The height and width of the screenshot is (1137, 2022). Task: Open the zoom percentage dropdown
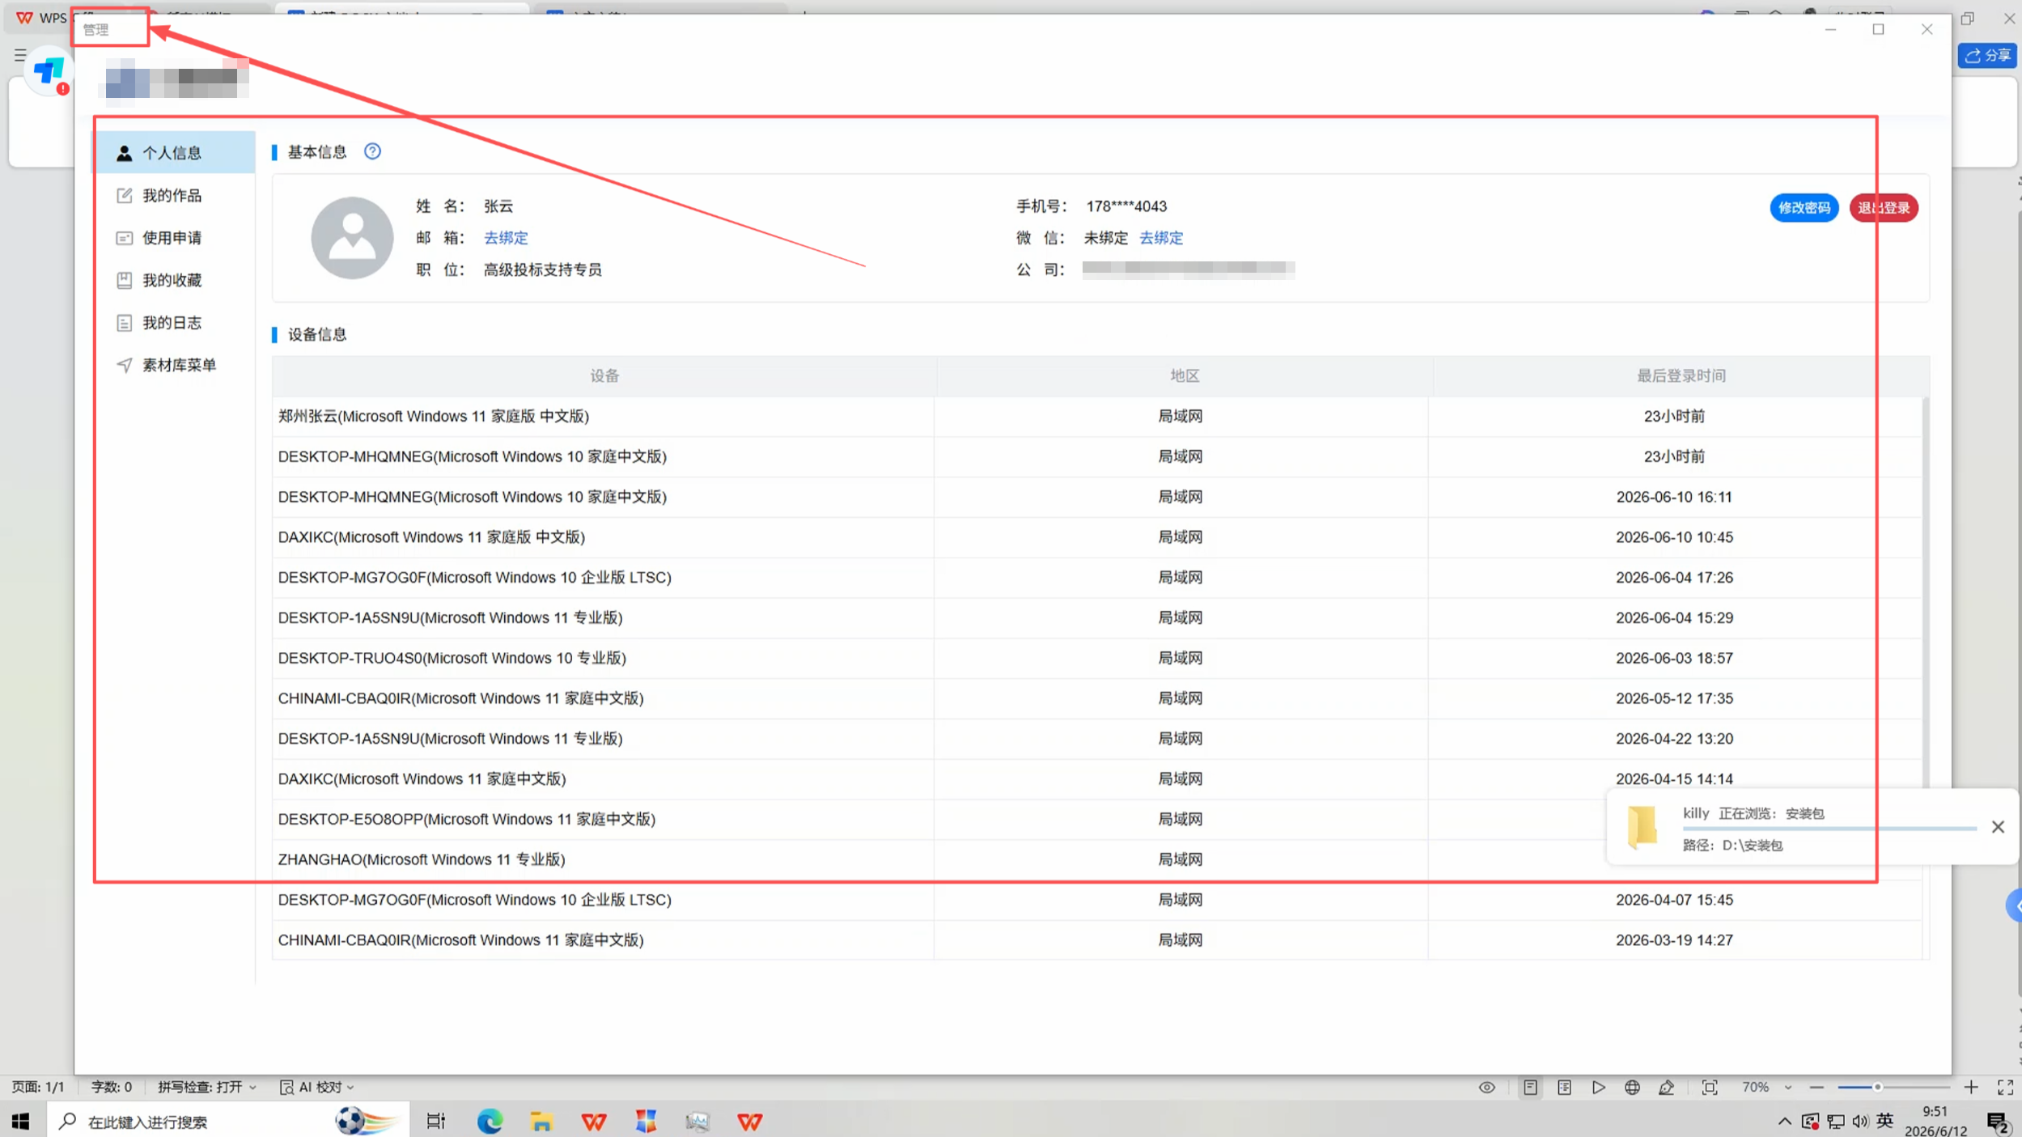coord(1788,1087)
